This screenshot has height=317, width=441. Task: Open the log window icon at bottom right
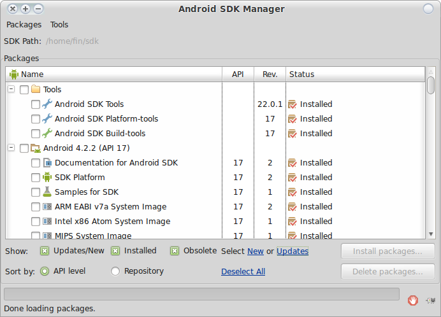430,300
